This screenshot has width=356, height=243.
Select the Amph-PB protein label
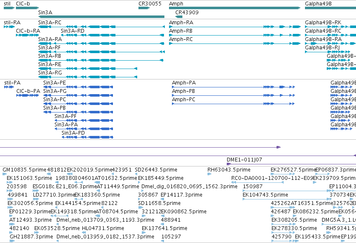(184, 91)
